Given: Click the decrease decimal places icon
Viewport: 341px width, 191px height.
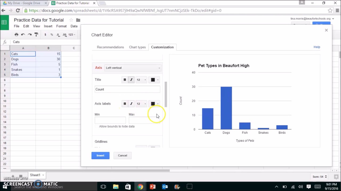Looking at the screenshot, I should point(58,34).
